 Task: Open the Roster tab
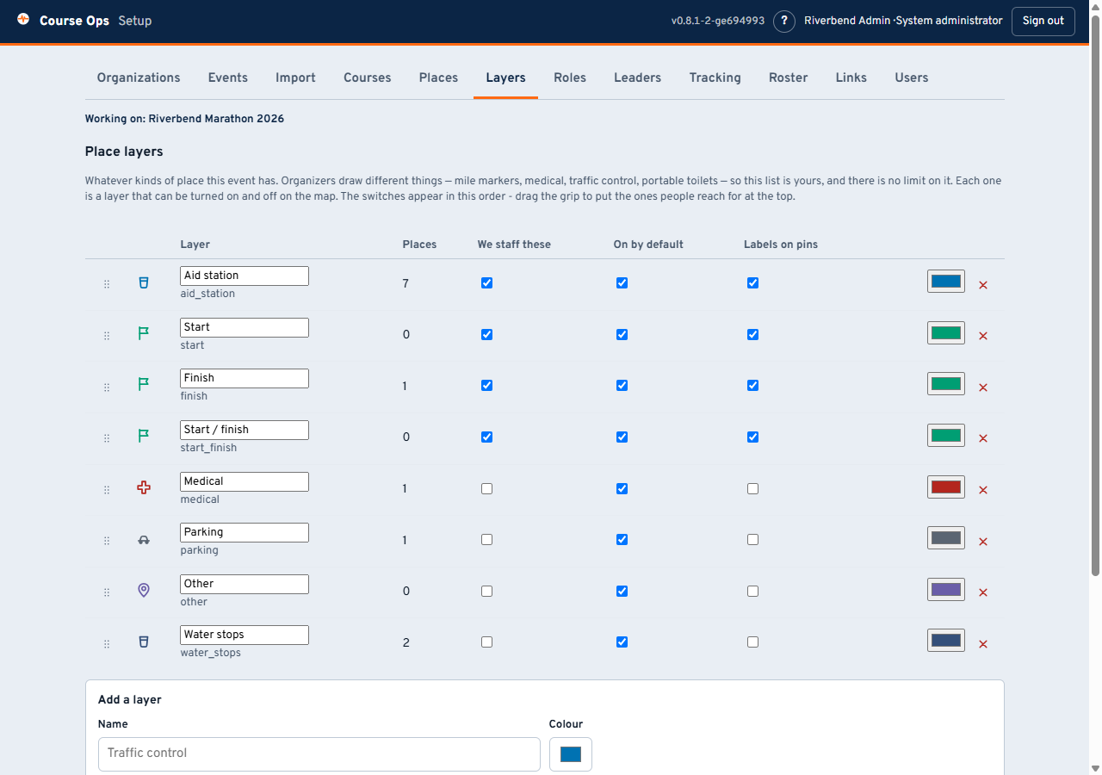(x=789, y=77)
